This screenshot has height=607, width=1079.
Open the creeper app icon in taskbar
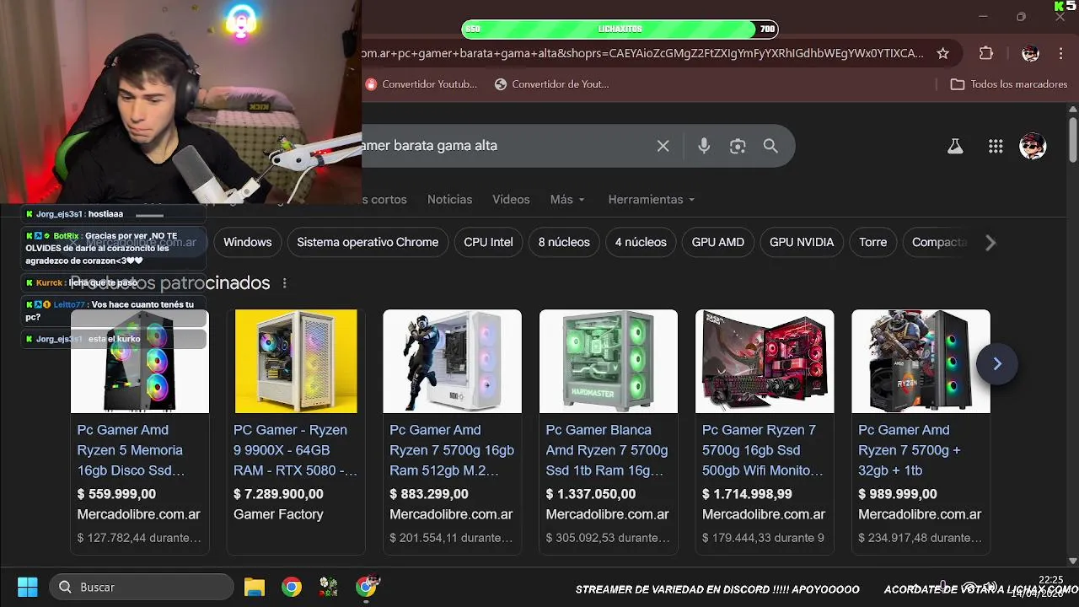pyautogui.click(x=329, y=587)
